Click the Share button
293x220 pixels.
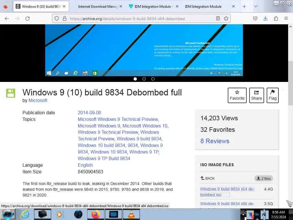coord(257,95)
